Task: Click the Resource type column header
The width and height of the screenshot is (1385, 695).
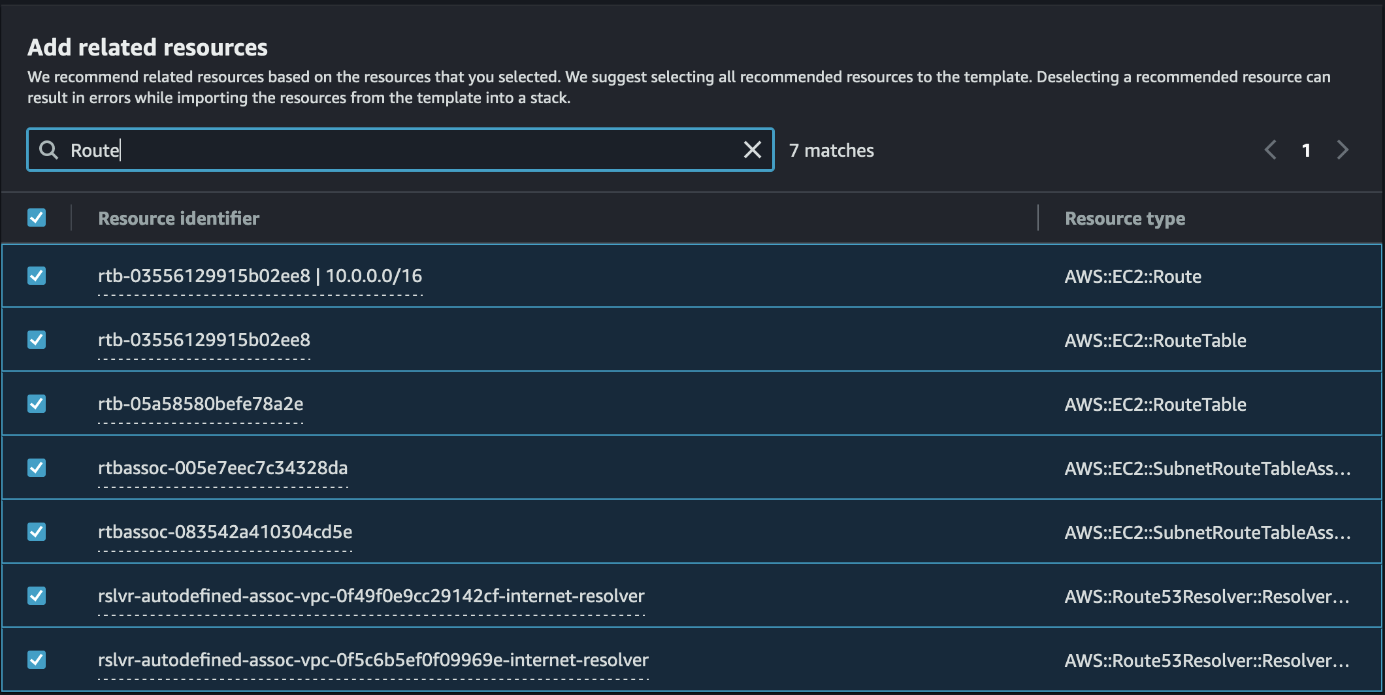Action: [1124, 218]
